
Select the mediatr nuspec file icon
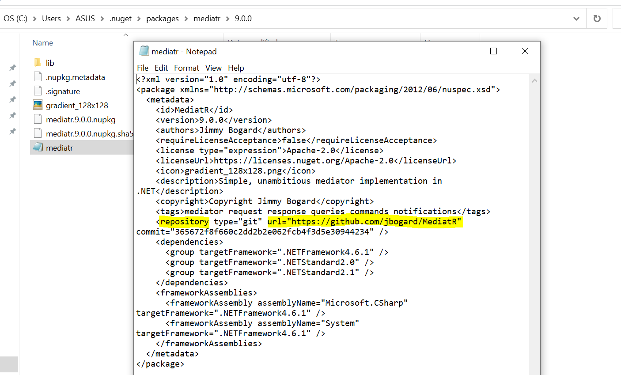pyautogui.click(x=38, y=148)
